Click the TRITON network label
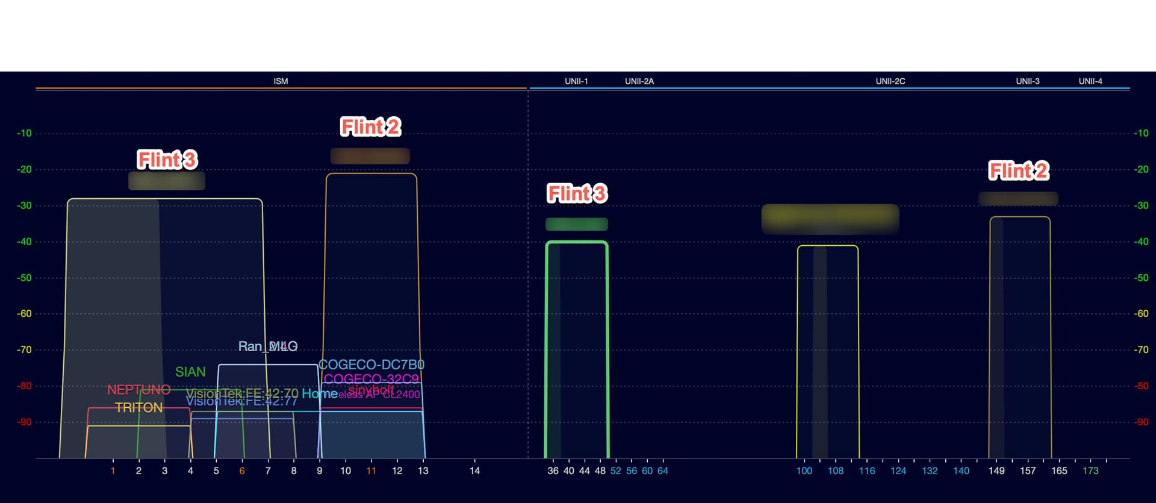This screenshot has height=503, width=1156. pyautogui.click(x=139, y=408)
